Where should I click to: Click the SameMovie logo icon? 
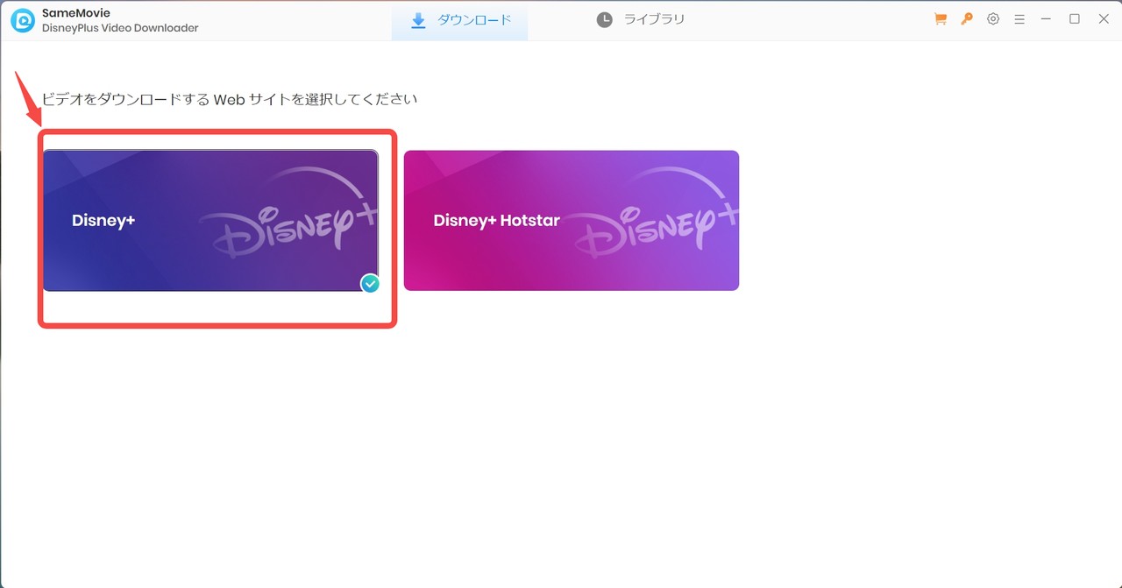21,18
